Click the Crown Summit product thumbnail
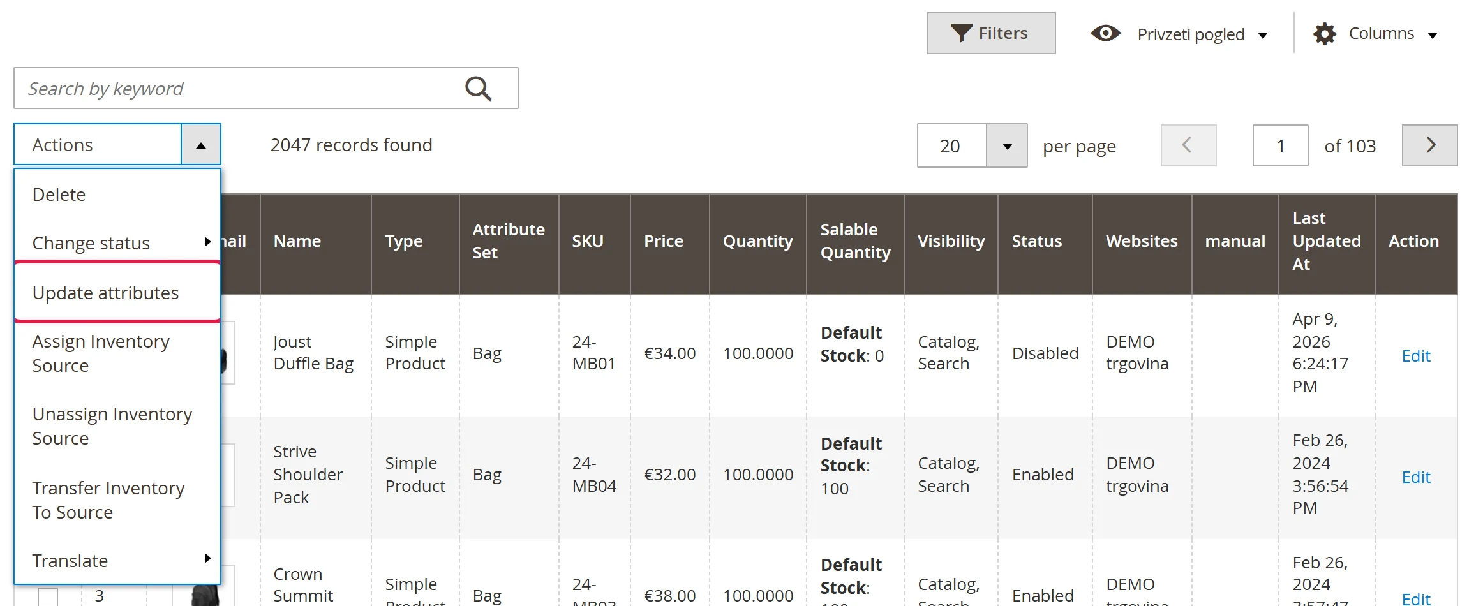 tap(205, 595)
